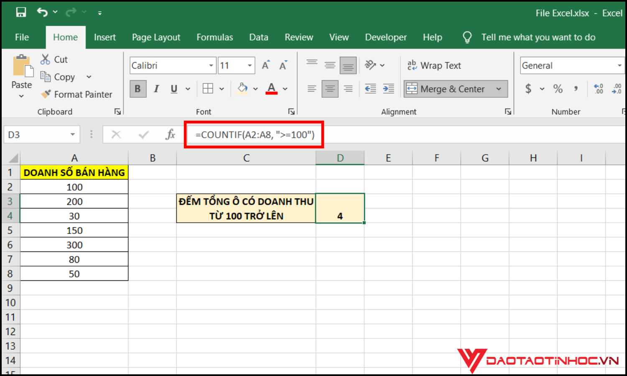The image size is (627, 376).
Task: Open the Calibri font name dropdown
Action: pos(211,66)
